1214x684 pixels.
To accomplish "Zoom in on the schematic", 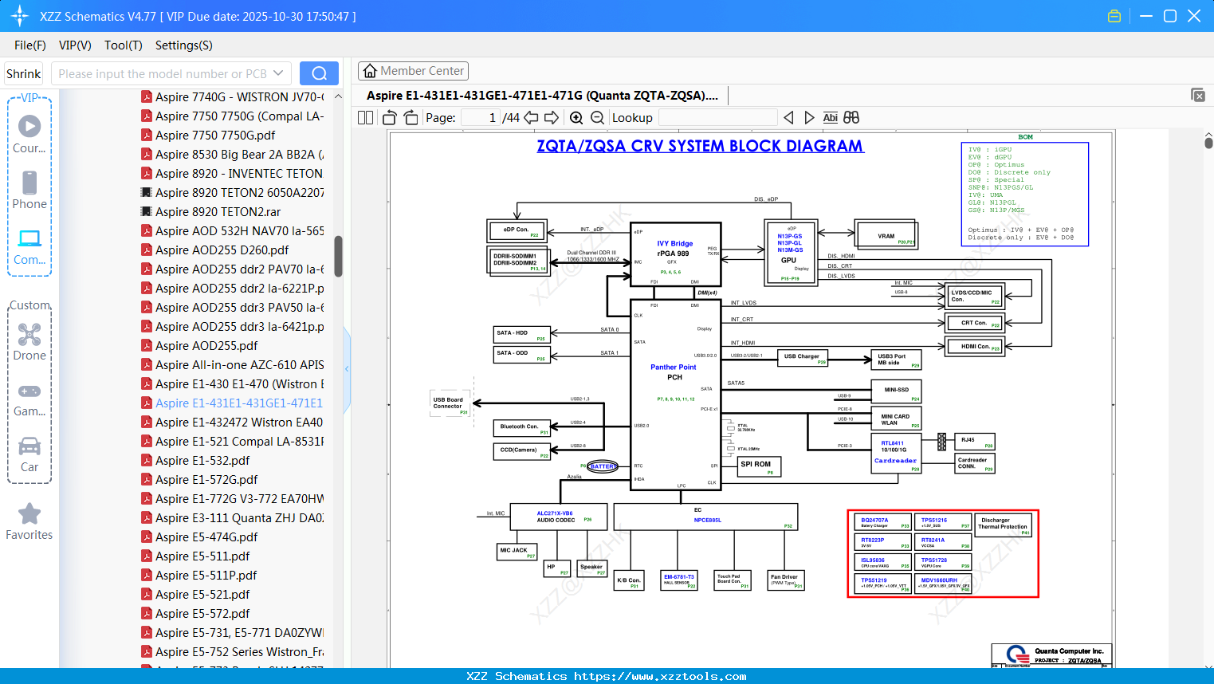I will pos(576,117).
